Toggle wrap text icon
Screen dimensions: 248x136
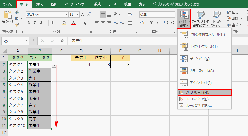(x=130, y=14)
